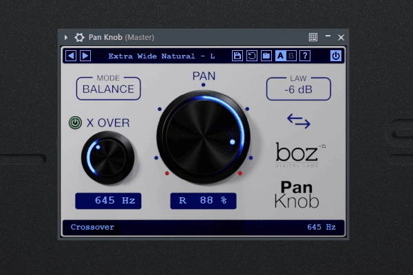413x275 pixels.
Task: Open the MODE BALANCE selector
Action: [108, 88]
